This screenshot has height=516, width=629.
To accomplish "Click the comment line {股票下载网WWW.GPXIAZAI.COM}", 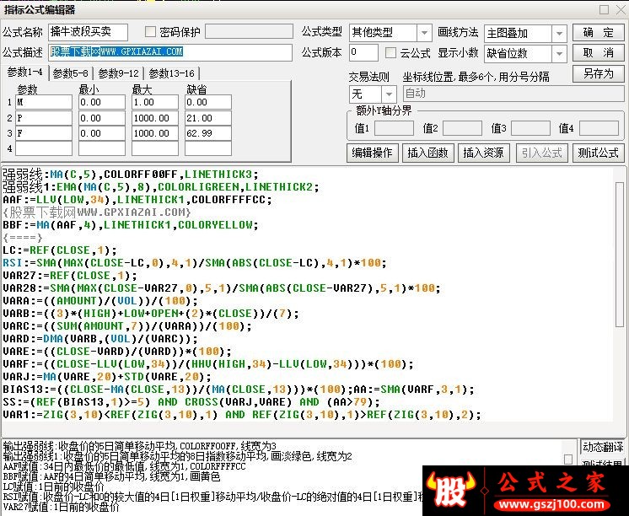I will (97, 212).
